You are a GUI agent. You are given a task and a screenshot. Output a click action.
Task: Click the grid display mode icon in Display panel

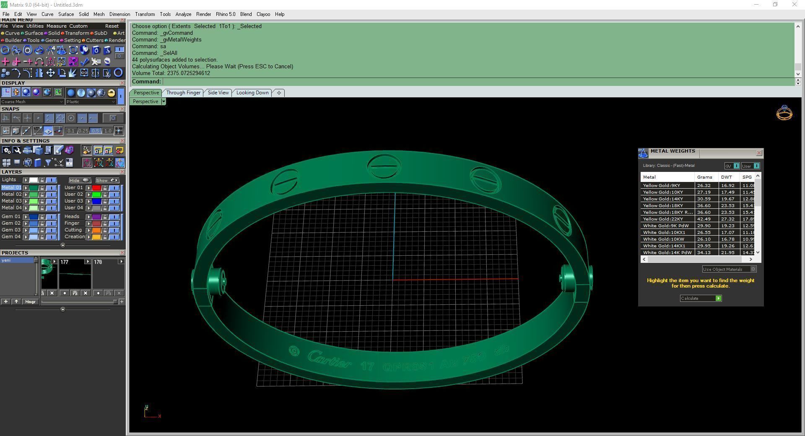(6, 92)
